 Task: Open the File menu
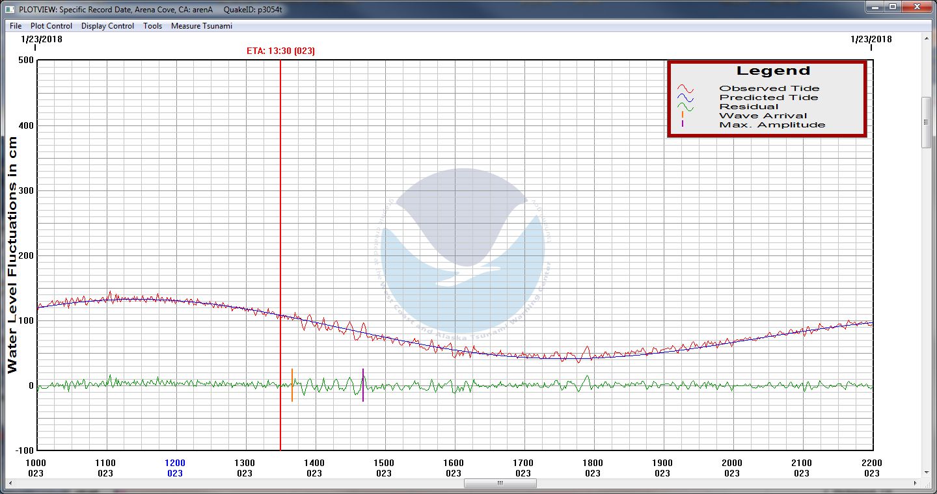coord(16,26)
